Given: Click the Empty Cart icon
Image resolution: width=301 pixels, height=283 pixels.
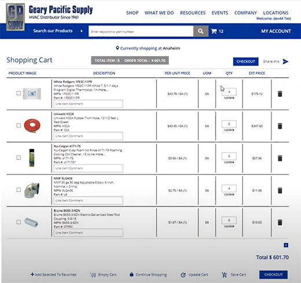Looking at the screenshot, I should (93, 275).
